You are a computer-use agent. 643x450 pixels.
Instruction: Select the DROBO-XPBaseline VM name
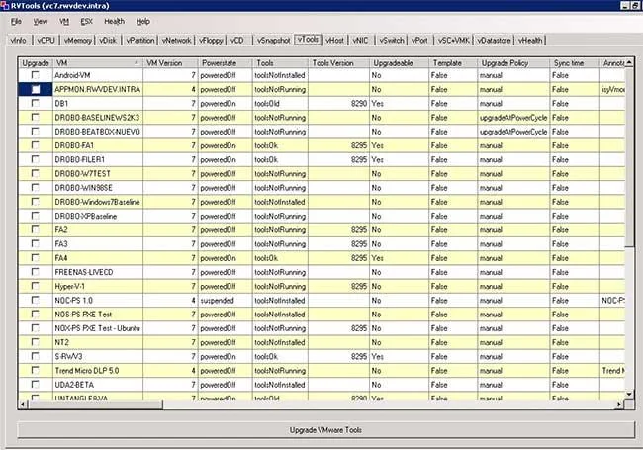[86, 216]
